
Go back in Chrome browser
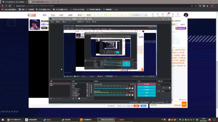point(2,6)
